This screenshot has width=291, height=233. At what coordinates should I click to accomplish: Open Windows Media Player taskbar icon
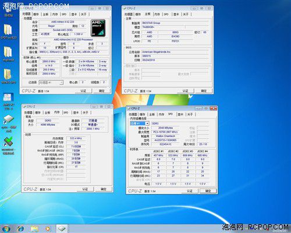coord(48,229)
